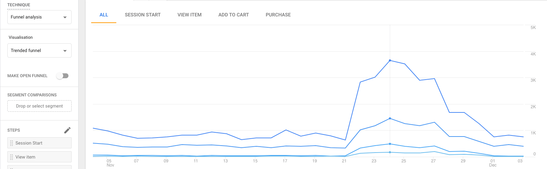
Task: Open the Trended funnel visualisation dropdown
Action: 39,51
